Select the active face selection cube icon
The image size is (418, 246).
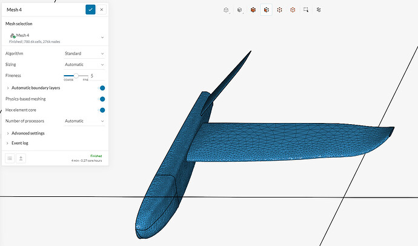(266, 10)
